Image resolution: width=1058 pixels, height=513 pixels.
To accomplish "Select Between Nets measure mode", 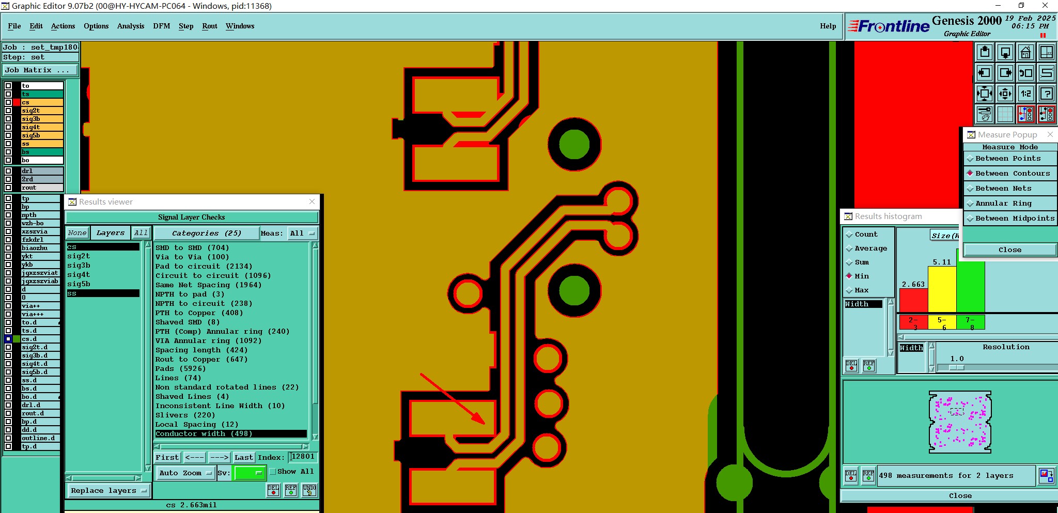I will click(1010, 189).
